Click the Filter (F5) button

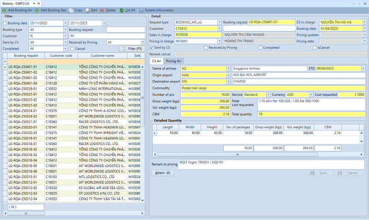[131, 48]
